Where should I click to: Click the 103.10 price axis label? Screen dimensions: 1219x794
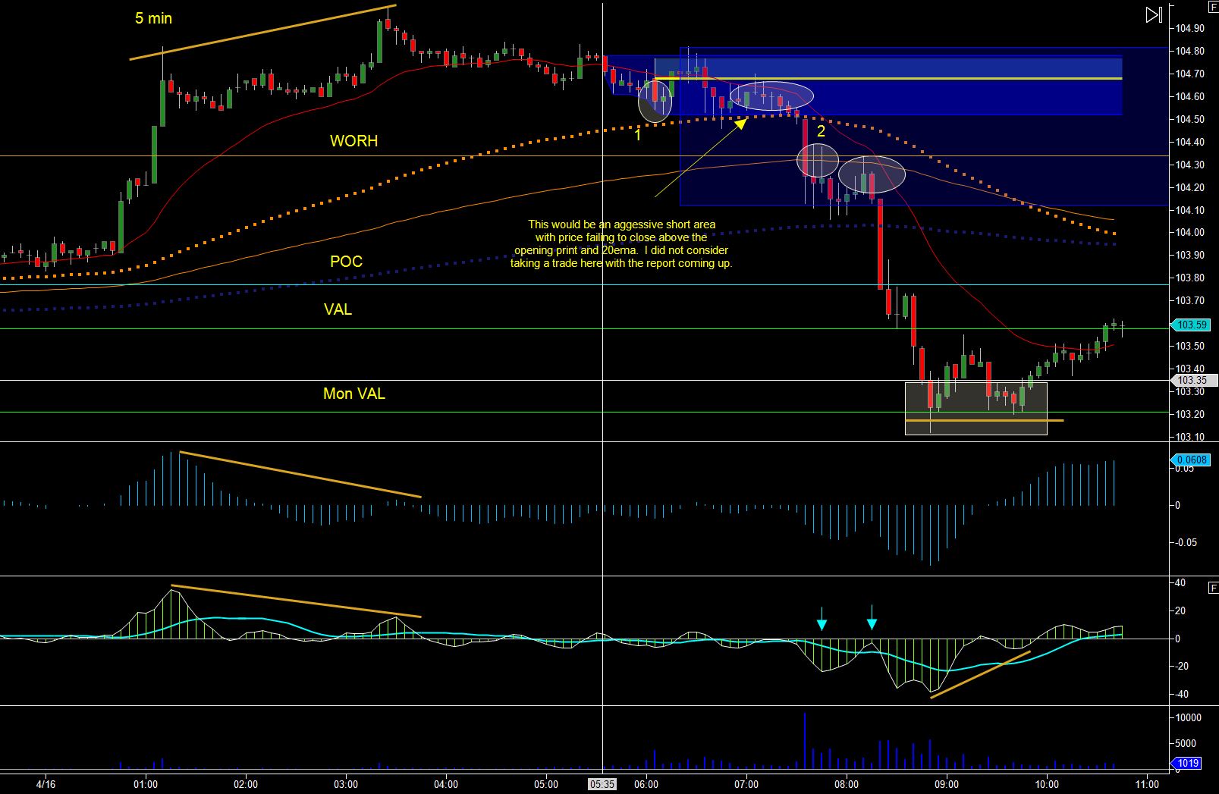click(1190, 438)
